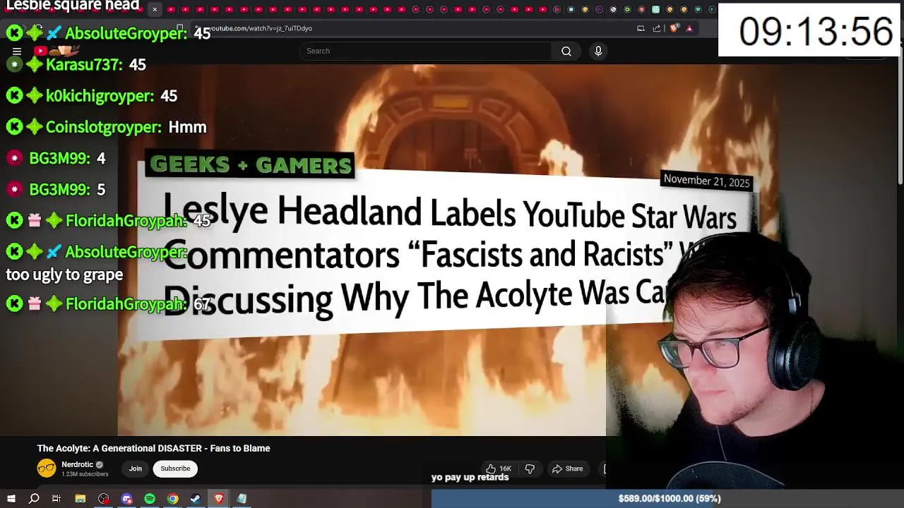
Task: Open the cast screen icon in address bar
Action: (x=641, y=28)
